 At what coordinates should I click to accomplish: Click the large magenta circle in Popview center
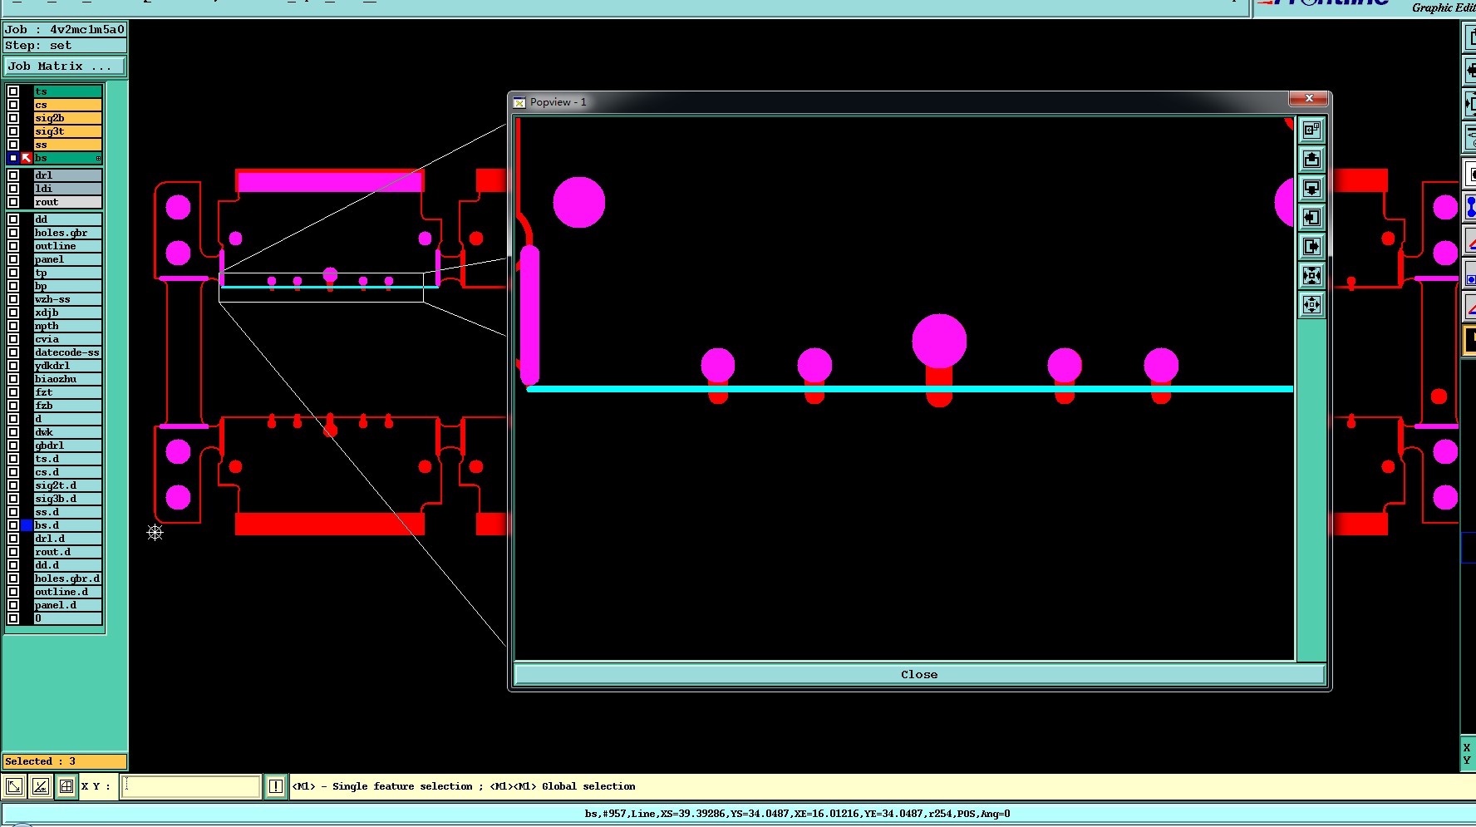pyautogui.click(x=939, y=341)
